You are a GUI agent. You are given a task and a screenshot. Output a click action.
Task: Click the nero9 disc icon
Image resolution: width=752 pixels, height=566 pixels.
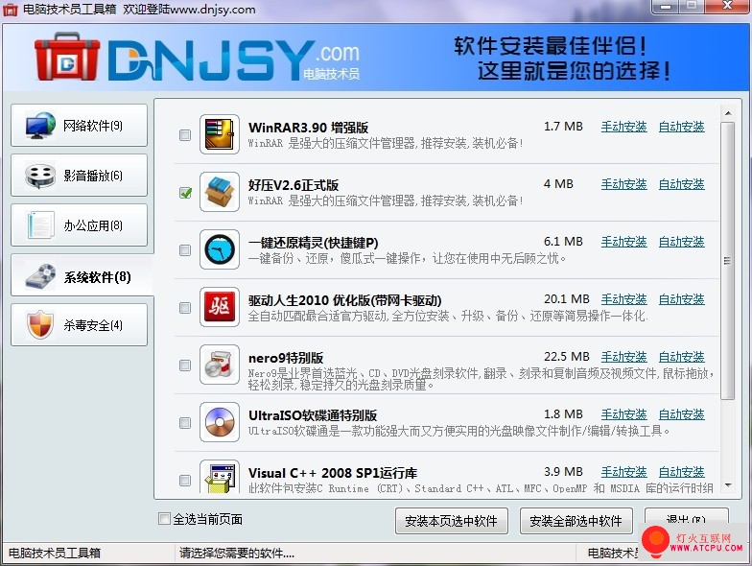coord(220,365)
